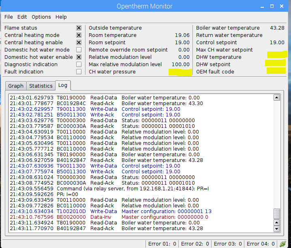Click the CH water pressure label

[112, 71]
